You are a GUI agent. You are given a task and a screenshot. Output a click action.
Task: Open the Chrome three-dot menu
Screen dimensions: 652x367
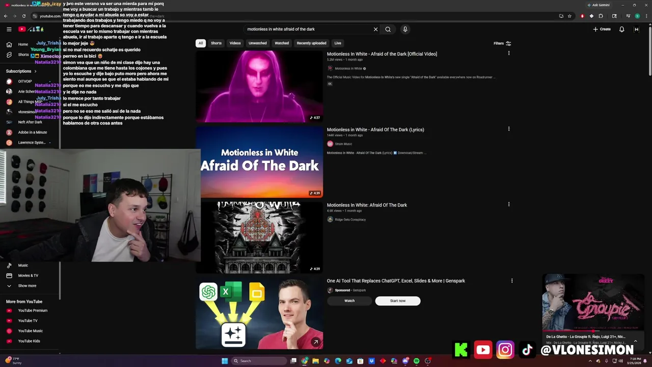(646, 16)
